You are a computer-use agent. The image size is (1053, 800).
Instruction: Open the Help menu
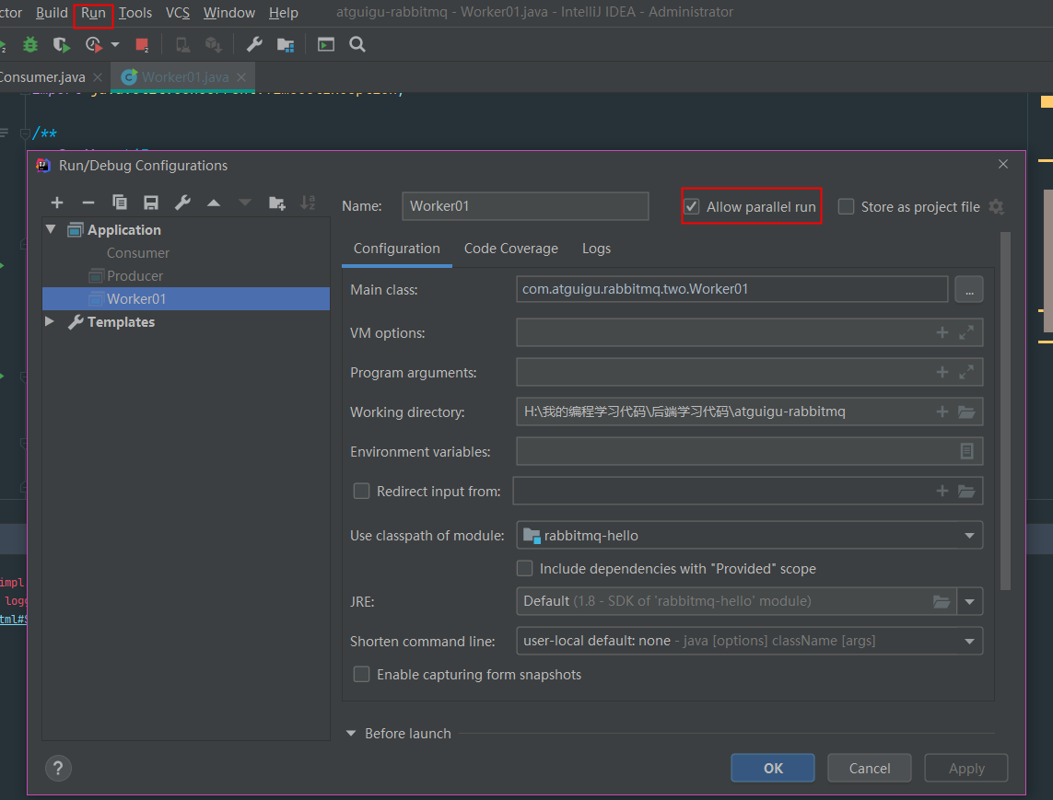pyautogui.click(x=284, y=13)
